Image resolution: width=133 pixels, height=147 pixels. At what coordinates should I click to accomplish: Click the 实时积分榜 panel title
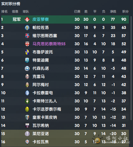click(x=11, y=4)
